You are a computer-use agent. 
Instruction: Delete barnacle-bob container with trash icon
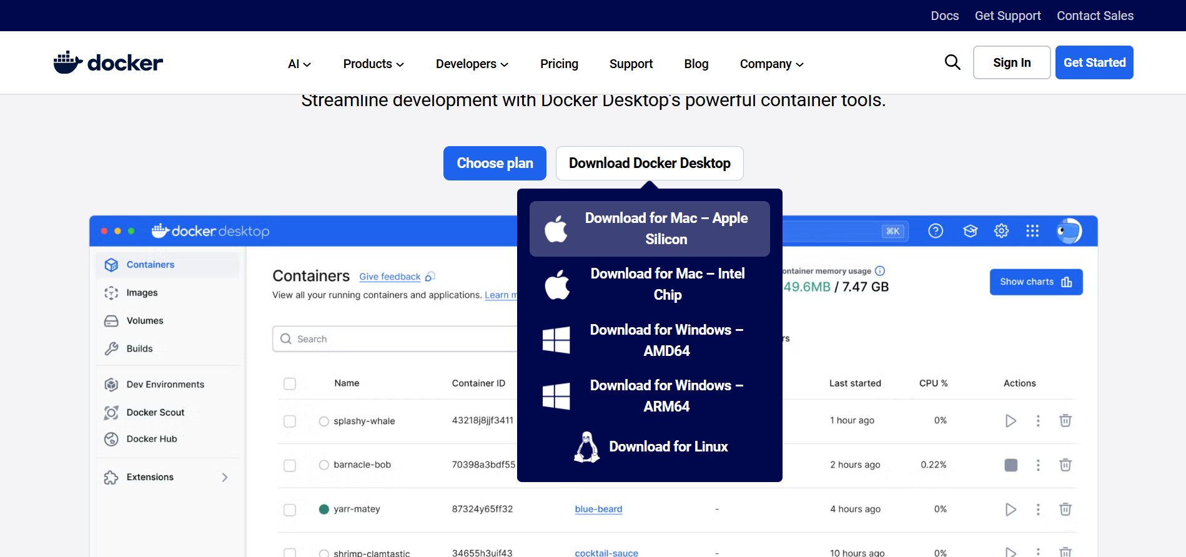1065,465
